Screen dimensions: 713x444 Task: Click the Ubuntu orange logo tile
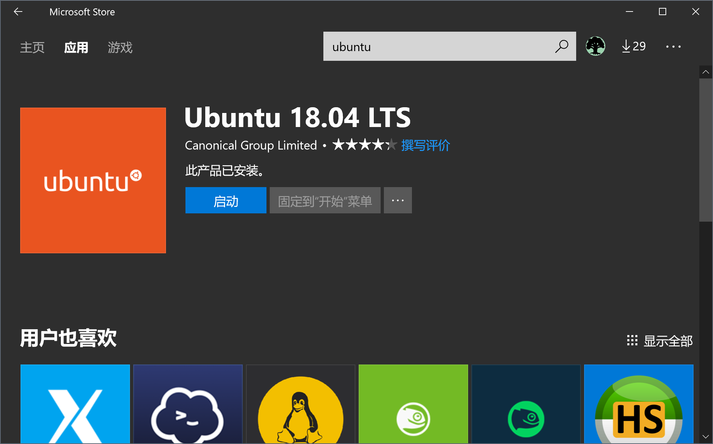click(x=93, y=180)
